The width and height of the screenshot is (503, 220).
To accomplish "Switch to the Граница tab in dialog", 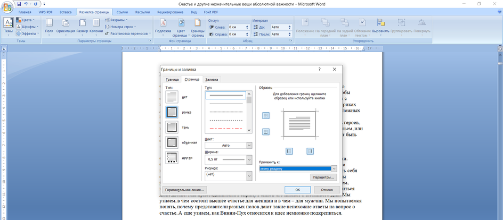I will pos(172,80).
